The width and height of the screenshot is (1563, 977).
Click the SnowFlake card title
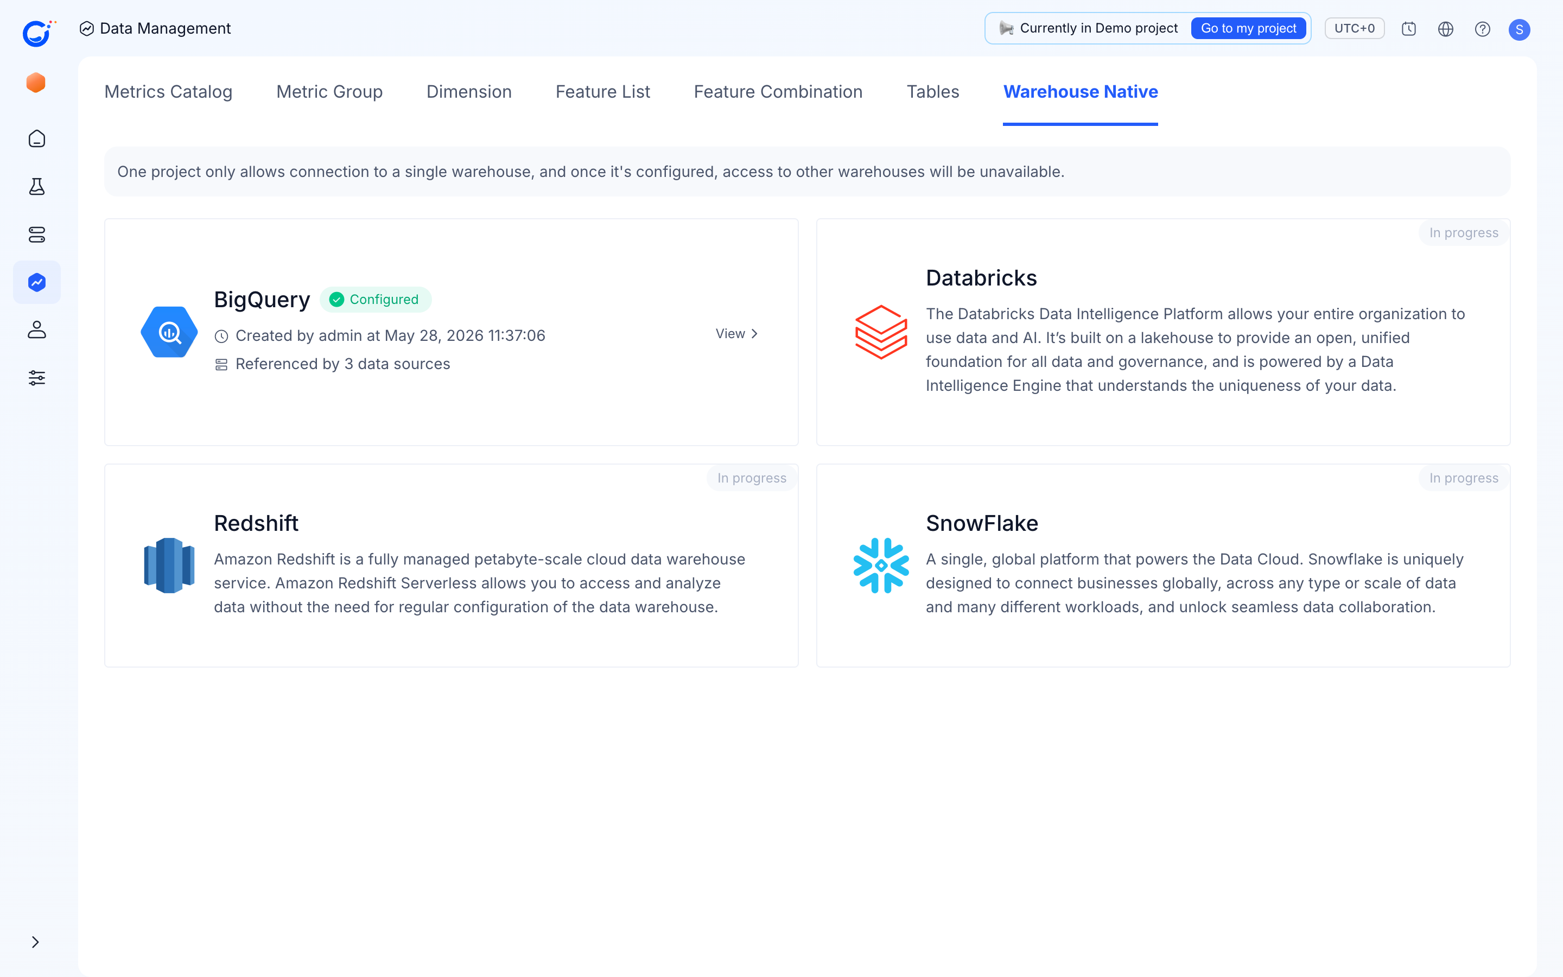pos(982,523)
